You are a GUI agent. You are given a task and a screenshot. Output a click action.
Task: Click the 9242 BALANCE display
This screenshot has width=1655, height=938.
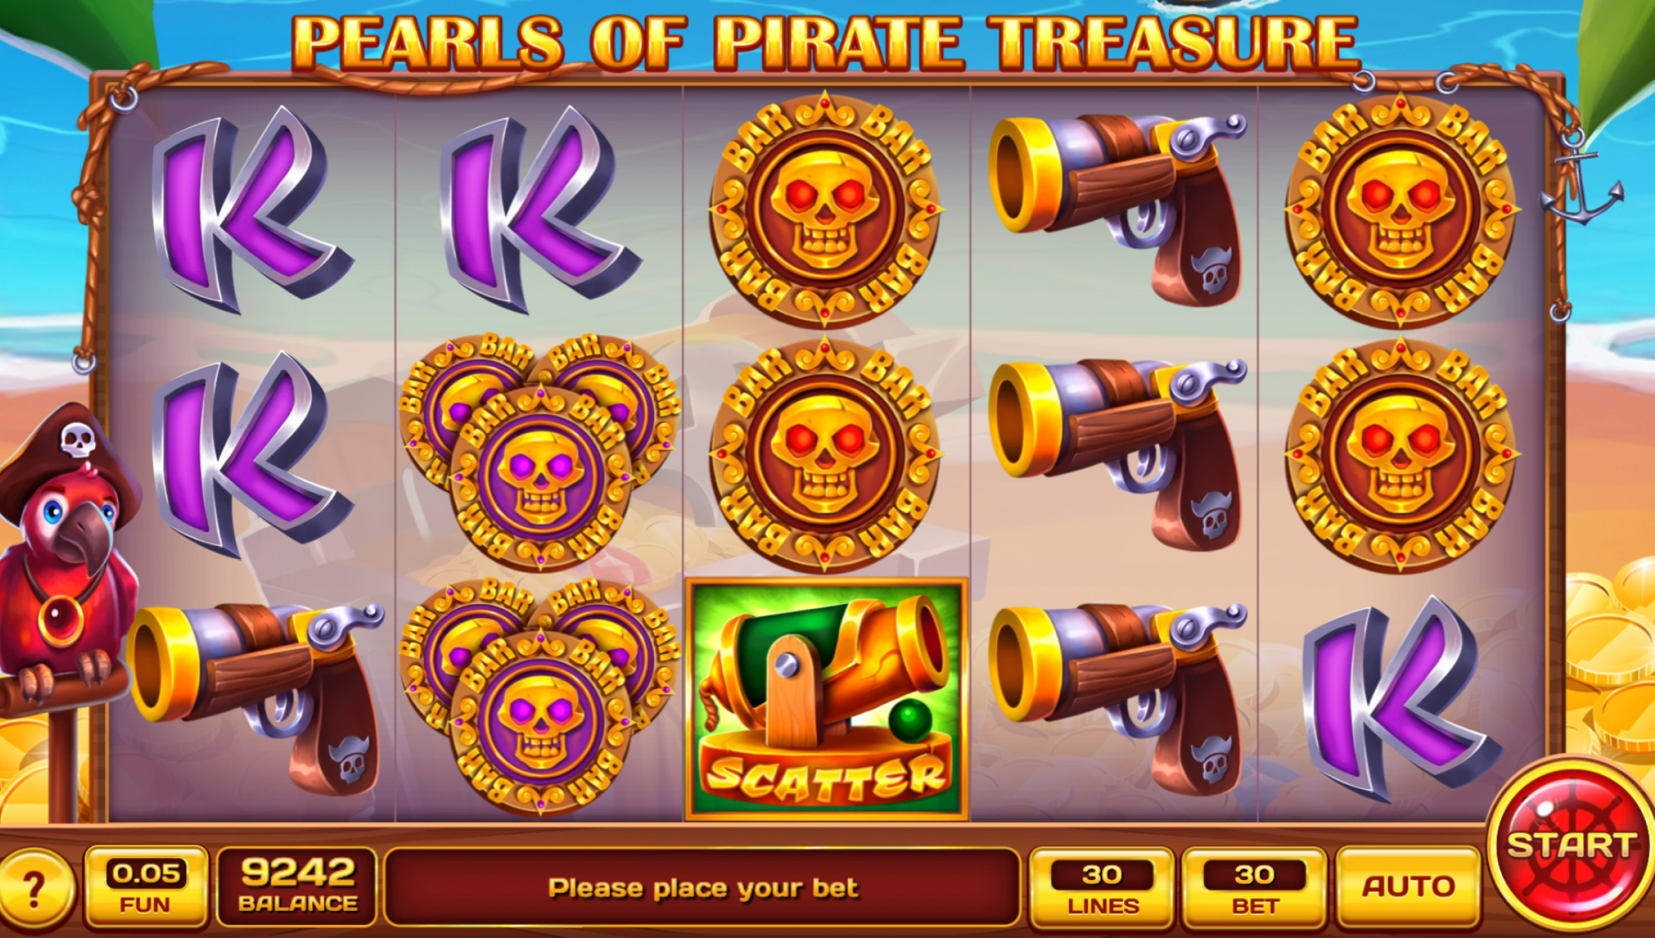tap(297, 887)
